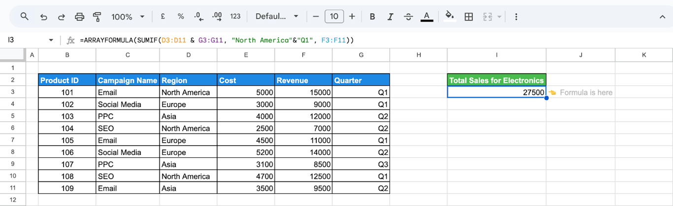Select column F header
673x206 pixels.
pyautogui.click(x=303, y=55)
